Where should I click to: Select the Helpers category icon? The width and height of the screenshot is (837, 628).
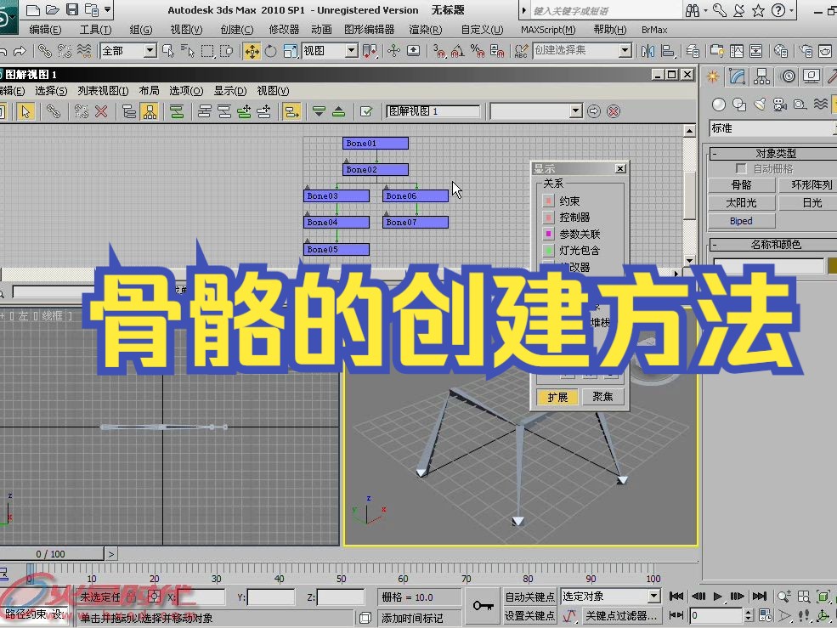(x=800, y=104)
